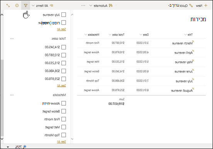This screenshot has height=149, width=213.
Task: Tick the $14,345.00 Total sales checkbox
Action: pos(64,47)
